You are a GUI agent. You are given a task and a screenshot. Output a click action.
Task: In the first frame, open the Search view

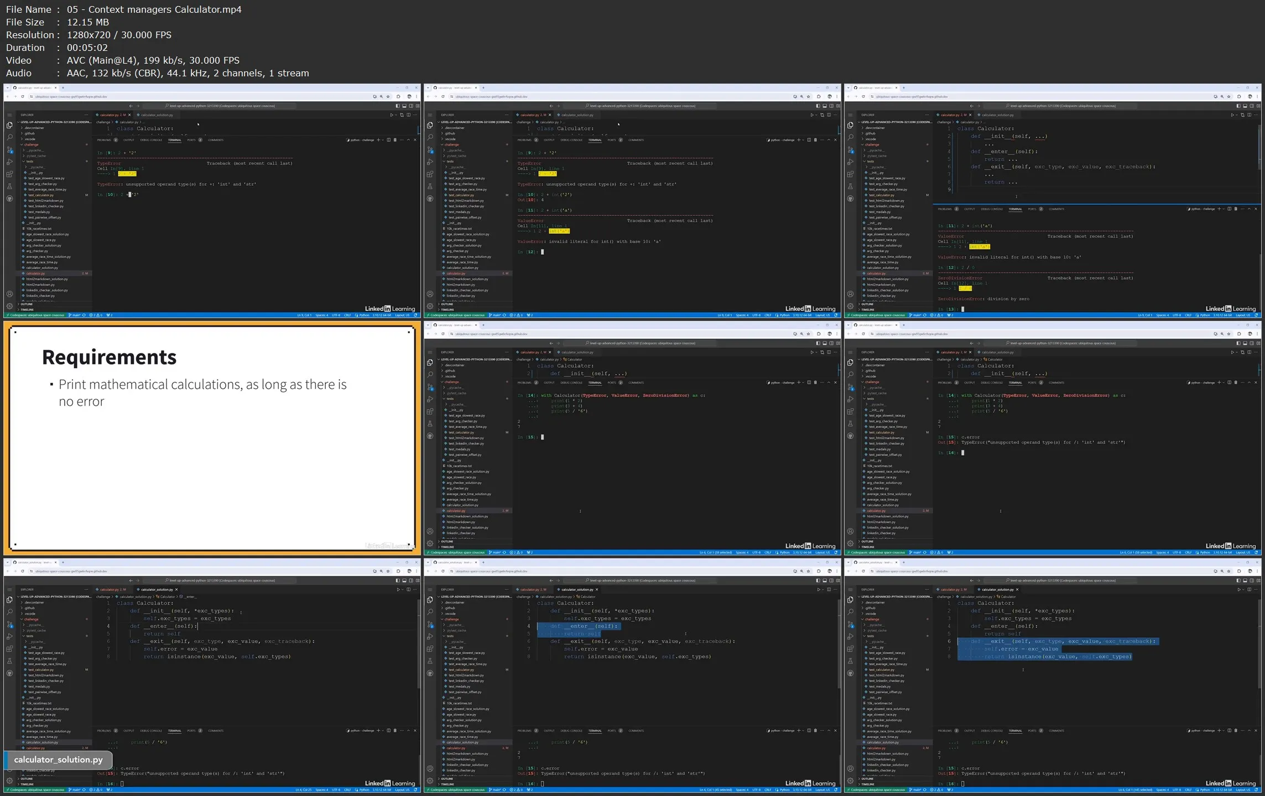[x=9, y=137]
